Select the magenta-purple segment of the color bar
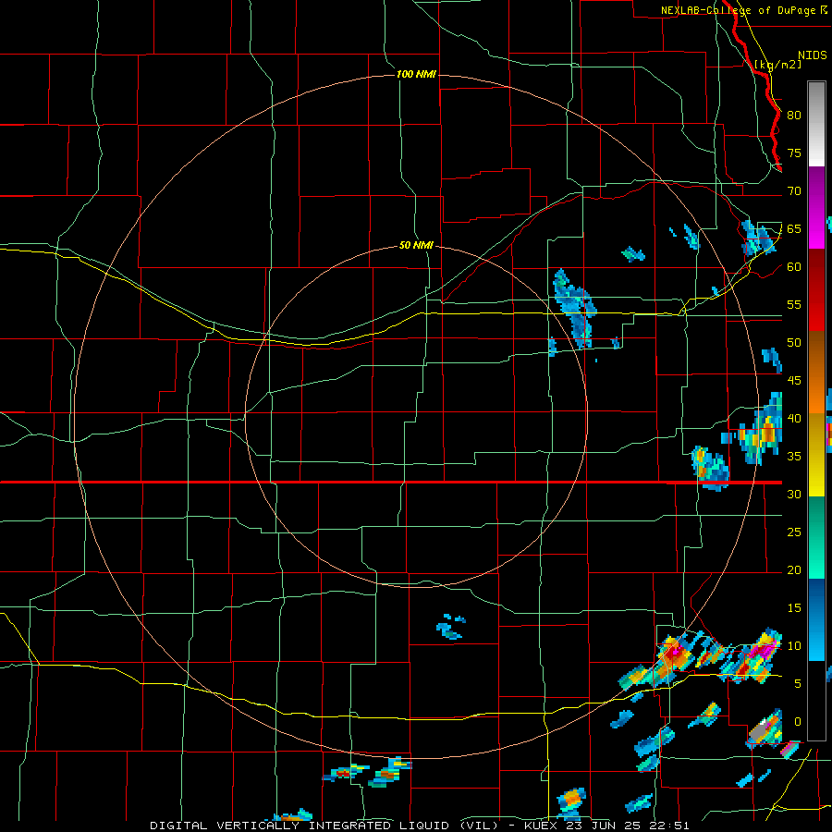Image resolution: width=832 pixels, height=832 pixels. (816, 207)
